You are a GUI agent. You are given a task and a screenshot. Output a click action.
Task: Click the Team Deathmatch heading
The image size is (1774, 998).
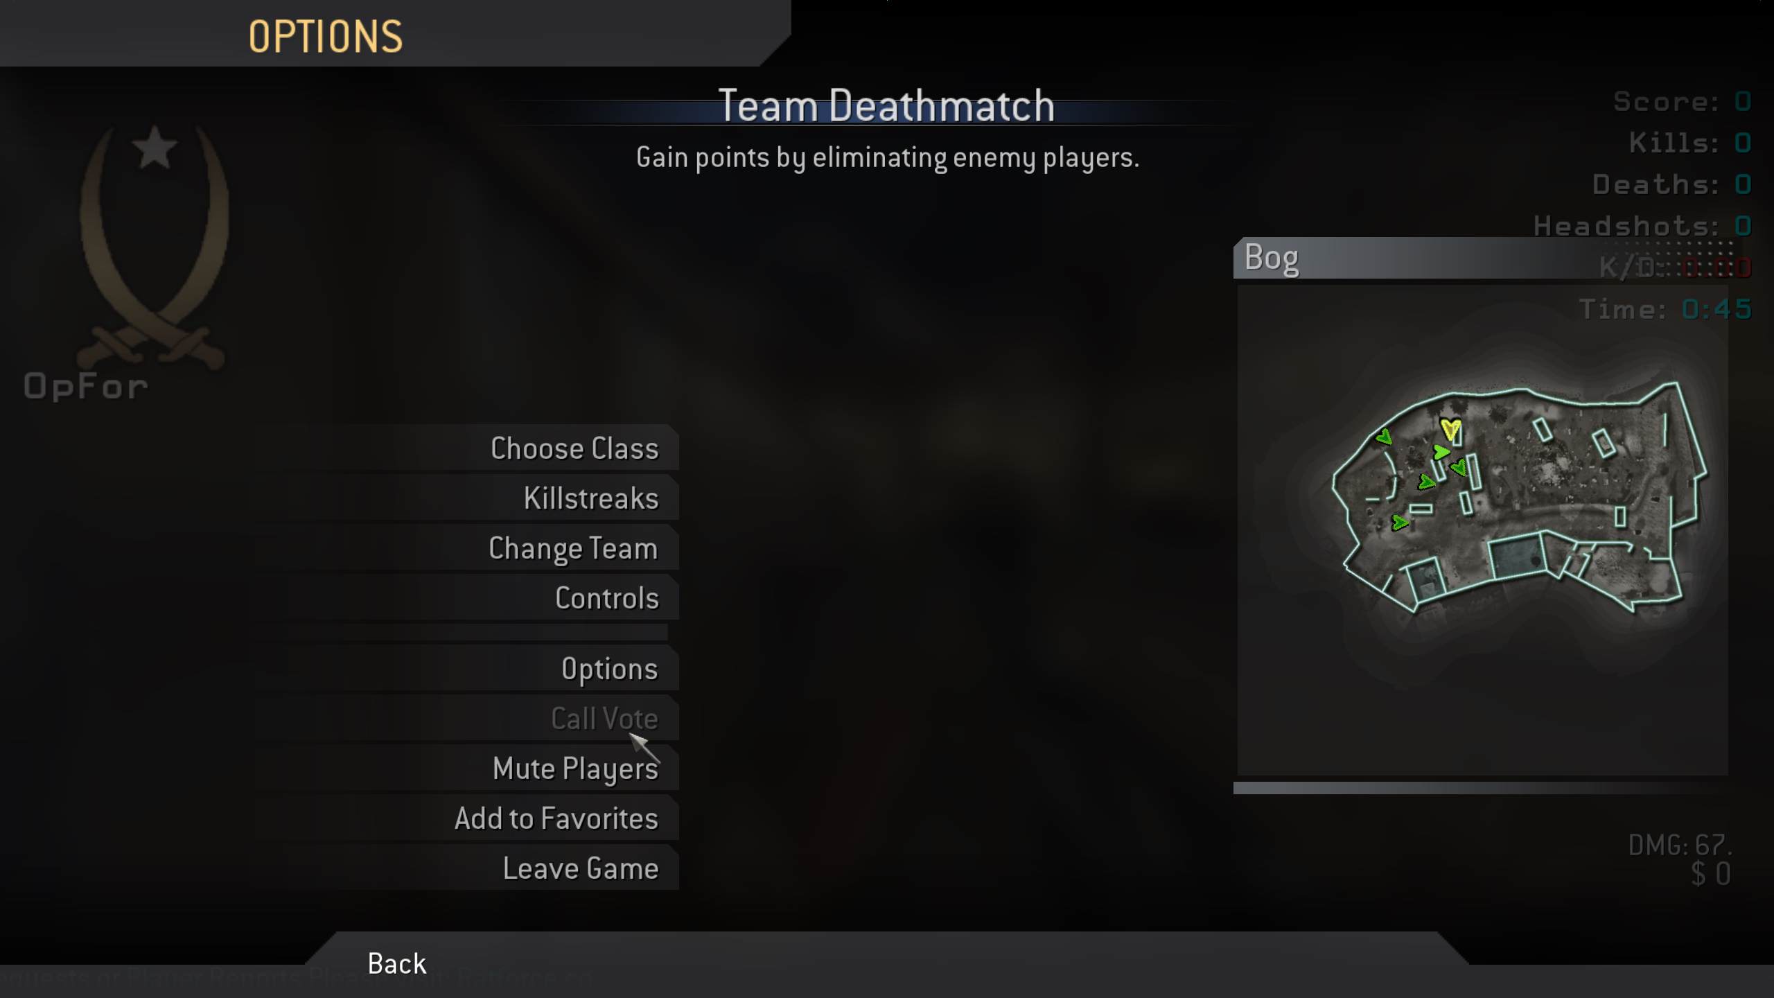pos(886,105)
